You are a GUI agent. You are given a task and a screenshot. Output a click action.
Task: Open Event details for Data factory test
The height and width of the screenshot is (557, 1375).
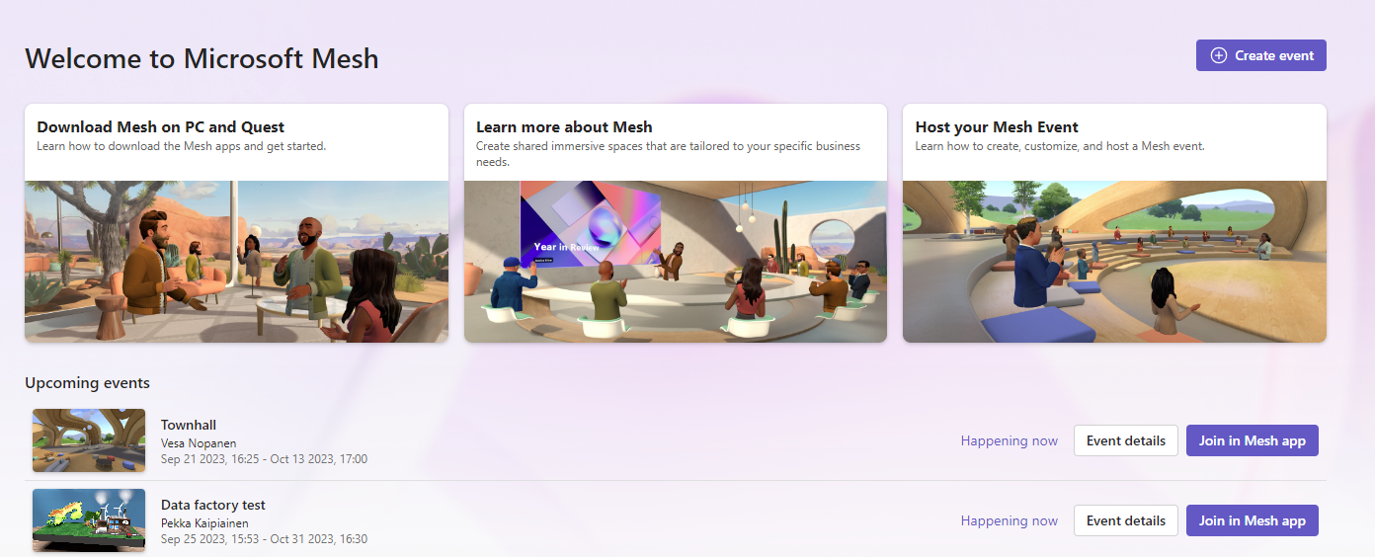(x=1126, y=520)
